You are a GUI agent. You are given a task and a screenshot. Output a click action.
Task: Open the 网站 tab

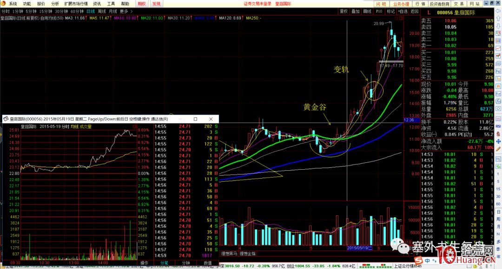(475, 4)
